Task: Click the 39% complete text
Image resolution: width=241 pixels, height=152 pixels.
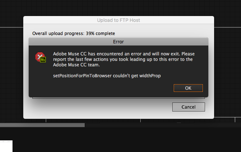Action: (x=100, y=34)
